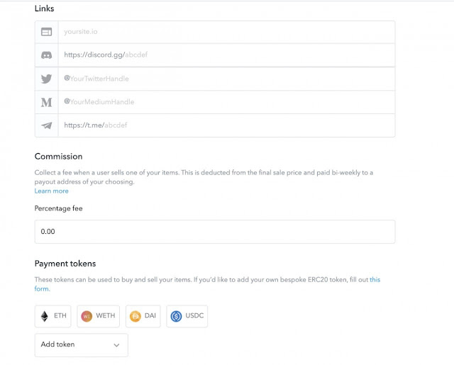Click the Discord logo icon
454x365 pixels.
46,55
